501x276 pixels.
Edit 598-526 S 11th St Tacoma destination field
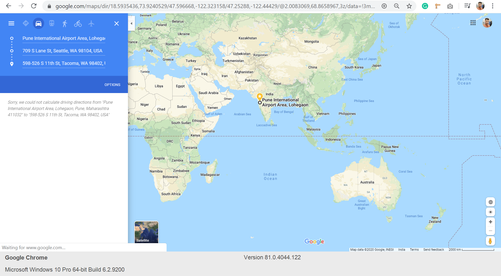click(x=64, y=63)
